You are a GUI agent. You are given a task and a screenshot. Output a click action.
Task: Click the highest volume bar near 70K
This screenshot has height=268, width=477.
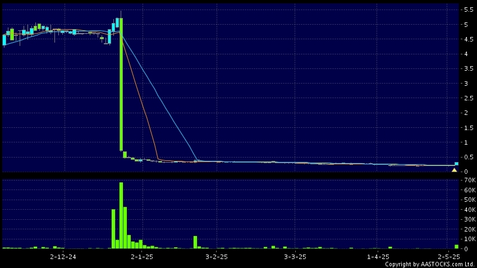(121, 215)
